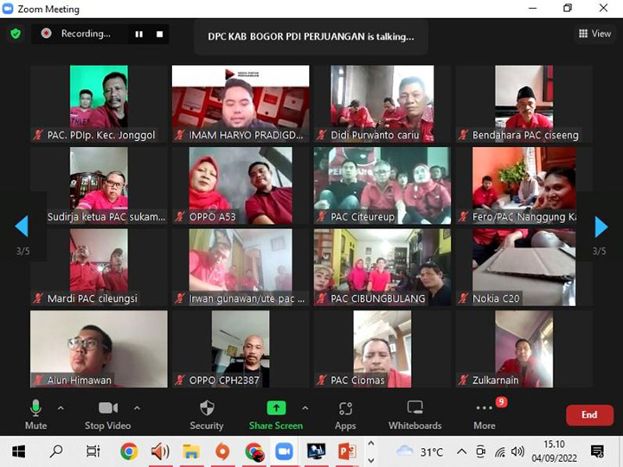This screenshot has width=623, height=467.
Task: Click the green encryption shield icon
Action: (16, 34)
